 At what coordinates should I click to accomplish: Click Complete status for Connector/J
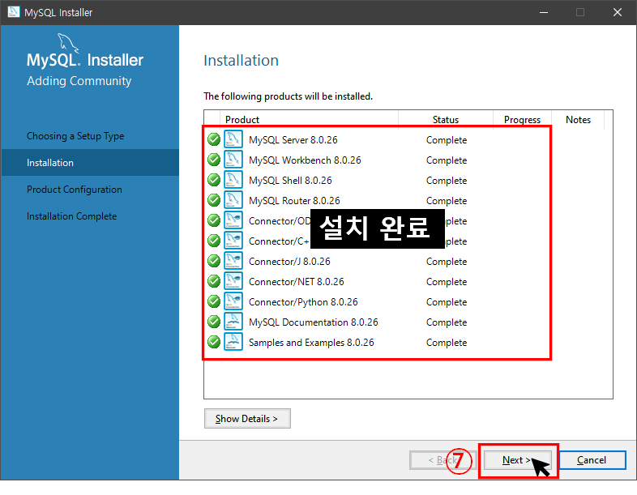447,262
